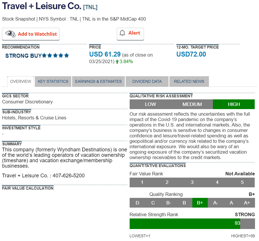259x241 pixels.
Task: Click the TNL ticker symbol link
Action: (x=90, y=7)
